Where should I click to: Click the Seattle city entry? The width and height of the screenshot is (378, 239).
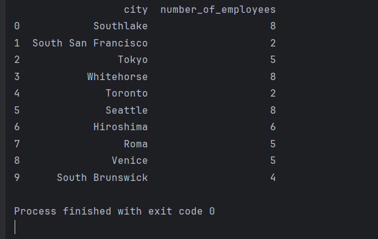(127, 111)
